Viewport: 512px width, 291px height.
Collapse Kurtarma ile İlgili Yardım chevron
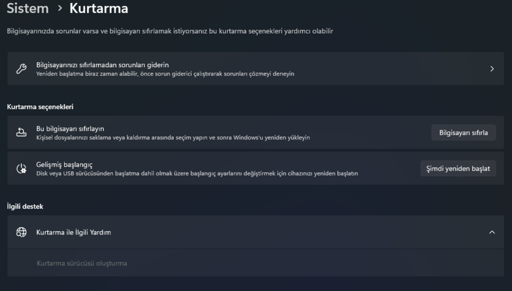492,232
